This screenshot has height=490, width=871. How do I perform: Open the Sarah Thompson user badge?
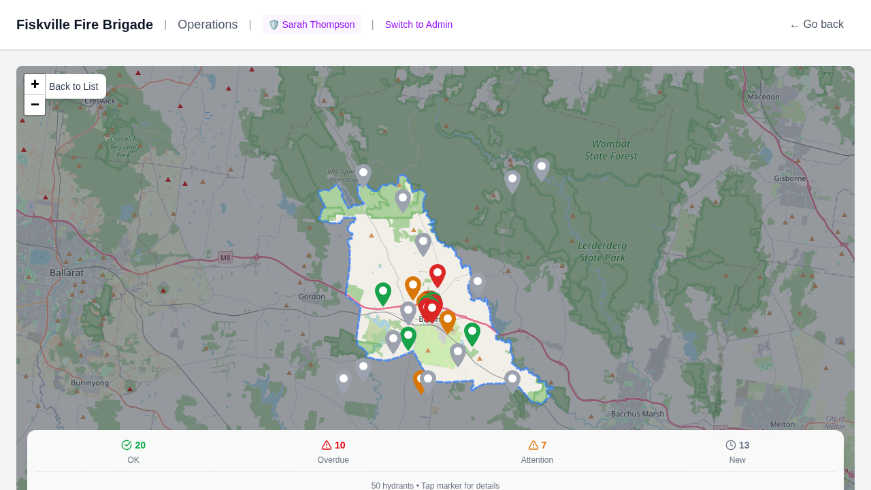point(312,24)
